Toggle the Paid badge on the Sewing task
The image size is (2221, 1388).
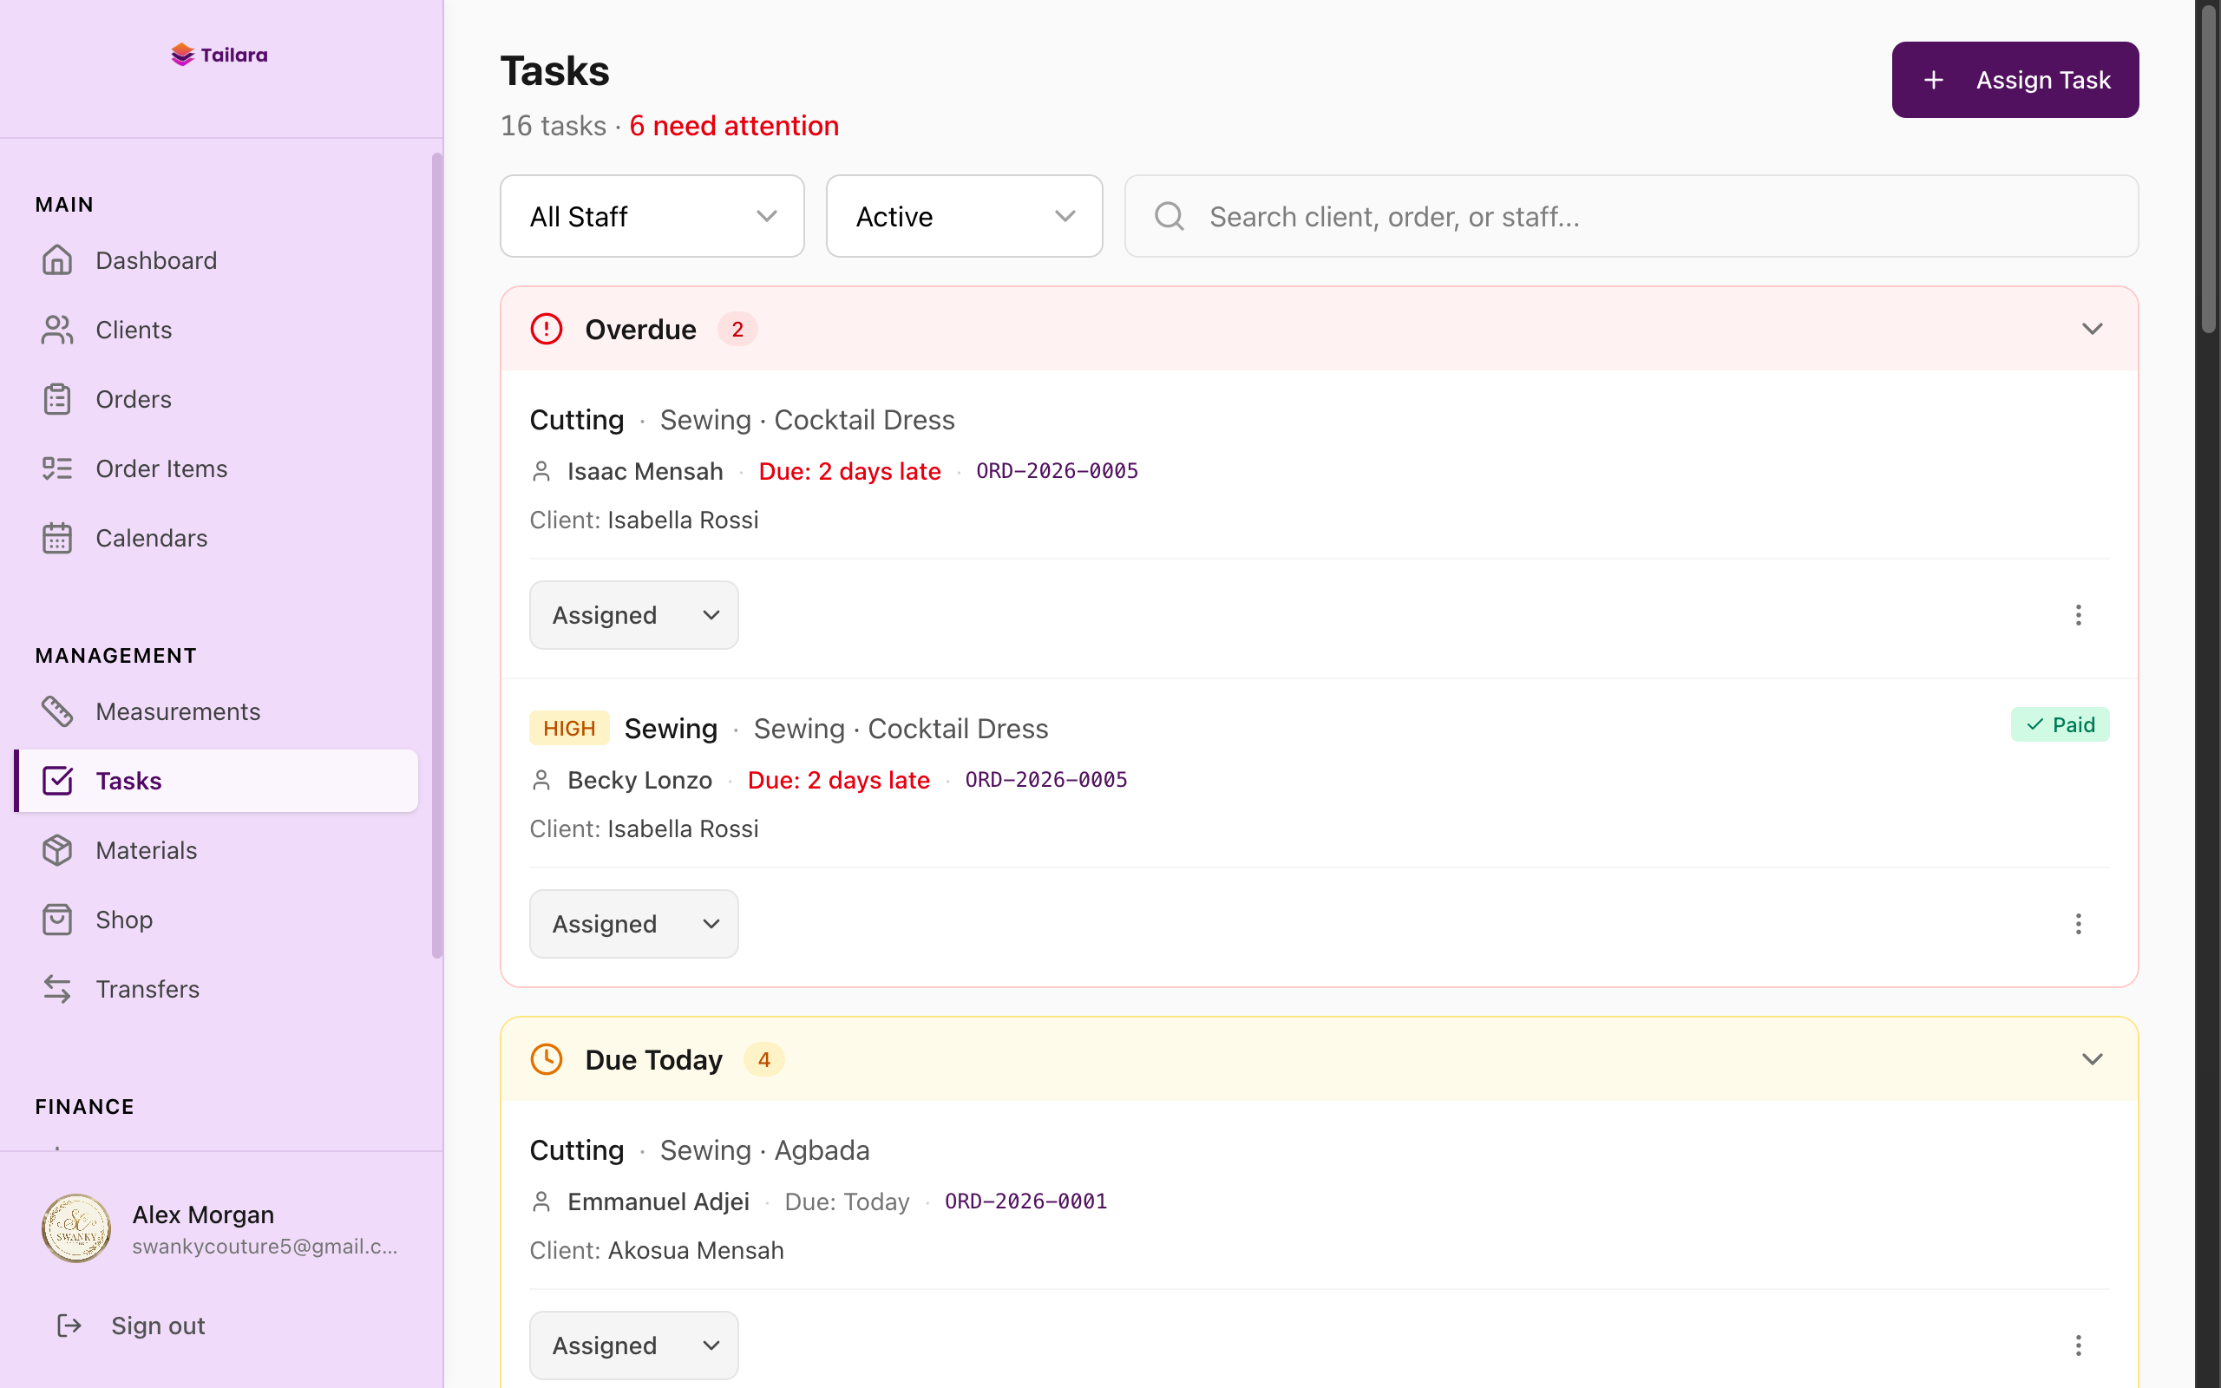(2060, 723)
